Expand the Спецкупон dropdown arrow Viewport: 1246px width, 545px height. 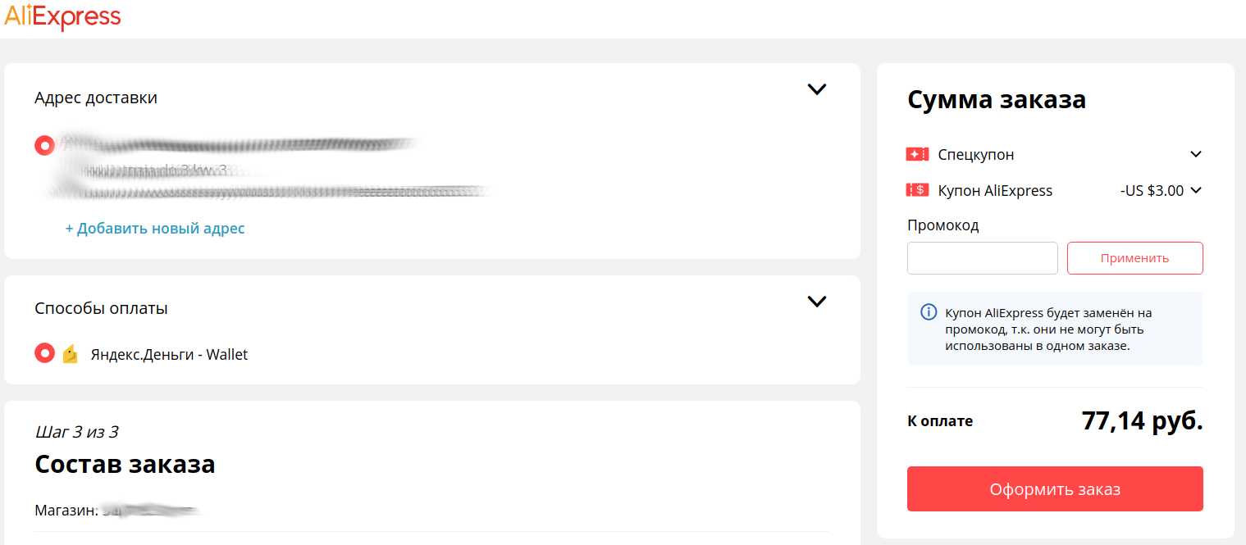1195,154
